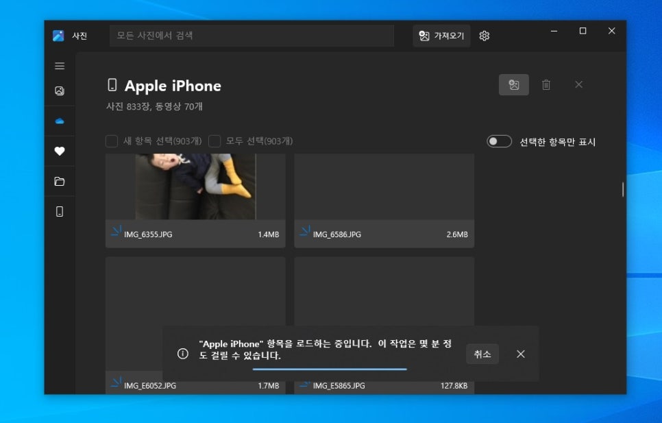Click the import selected items icon button
Image resolution: width=662 pixels, height=423 pixels.
click(x=513, y=85)
